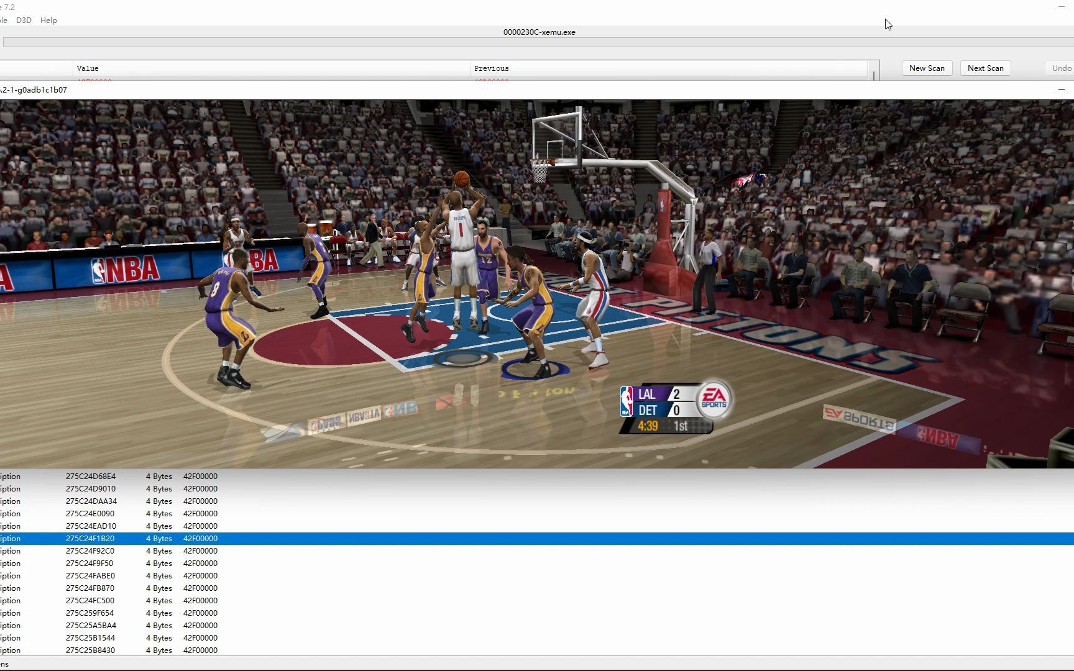Click the 4 Bytes type of the first row

click(158, 476)
